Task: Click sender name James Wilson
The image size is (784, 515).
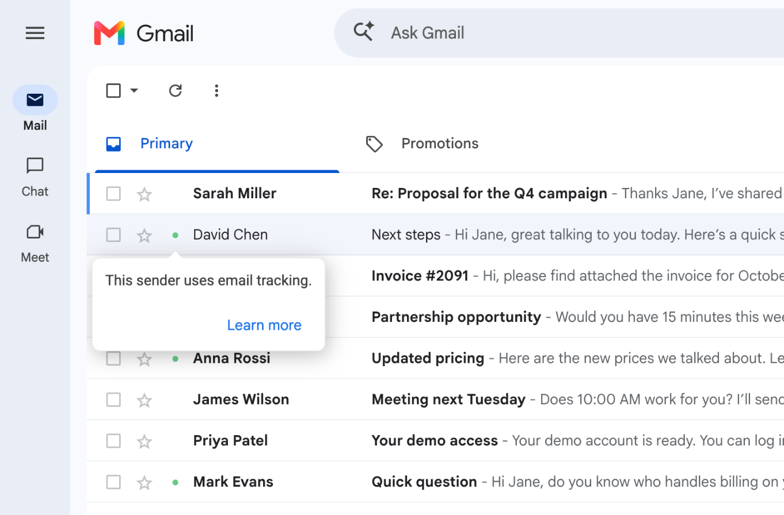Action: pyautogui.click(x=241, y=399)
